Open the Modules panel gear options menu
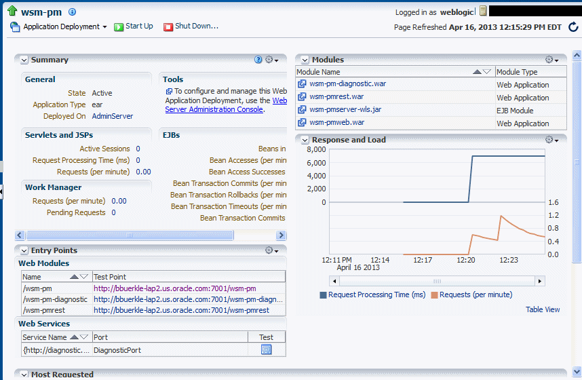Viewport: 582px width, 380px height. [552, 60]
